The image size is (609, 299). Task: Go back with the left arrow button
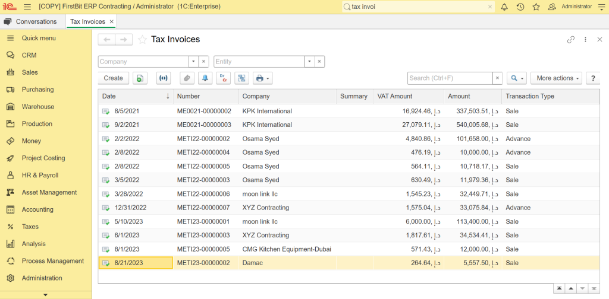(x=107, y=40)
